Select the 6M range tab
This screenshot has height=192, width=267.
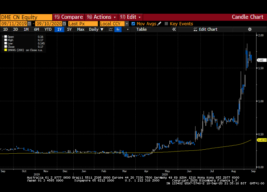[x=36, y=29]
